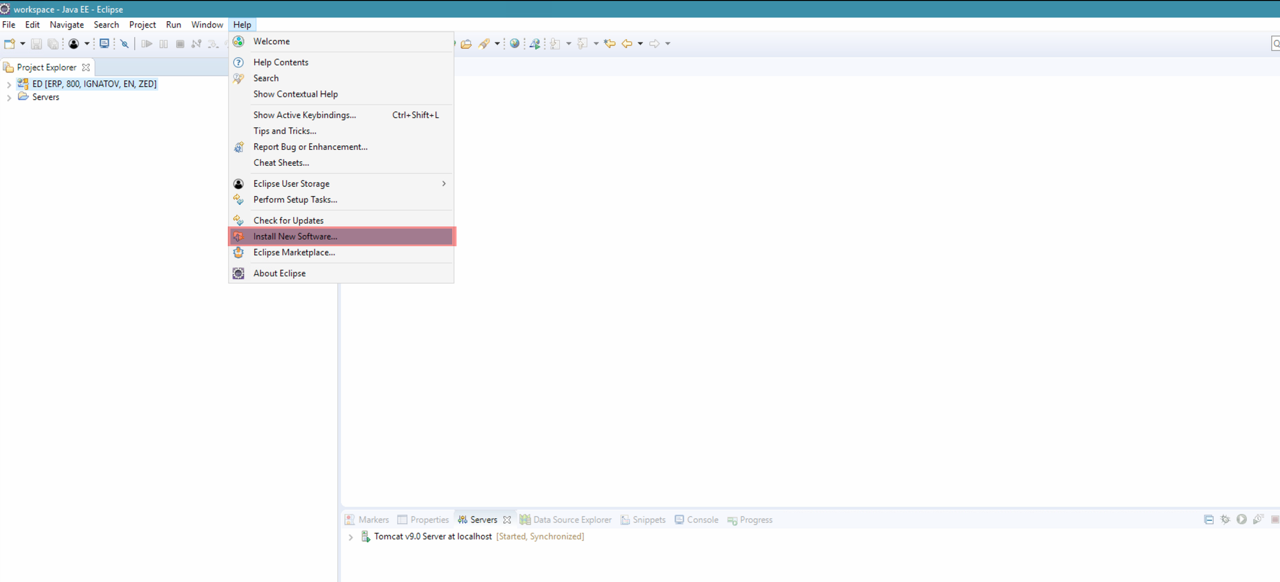Click the Step Into toolbar icon
This screenshot has height=582, width=1280.
[x=213, y=44]
